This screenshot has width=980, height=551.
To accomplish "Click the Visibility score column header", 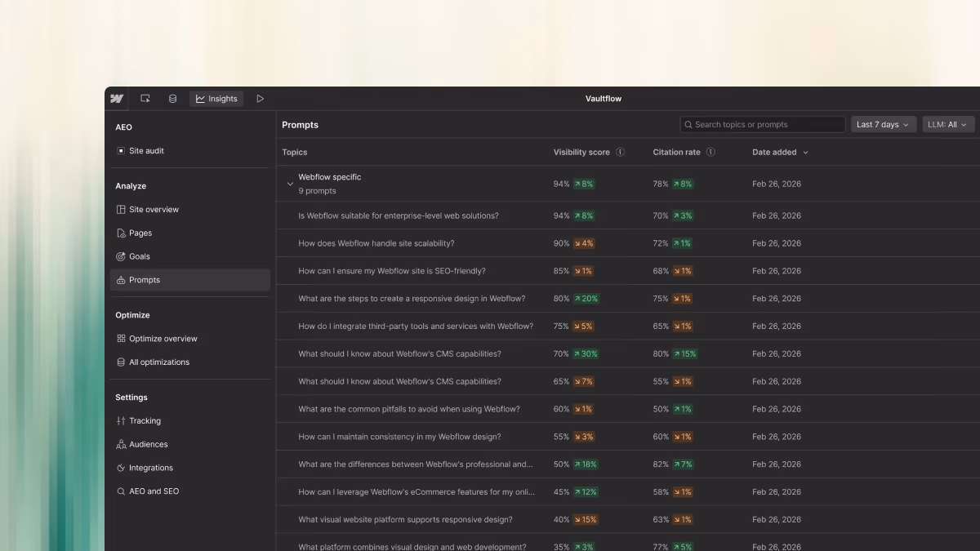I will (x=581, y=153).
